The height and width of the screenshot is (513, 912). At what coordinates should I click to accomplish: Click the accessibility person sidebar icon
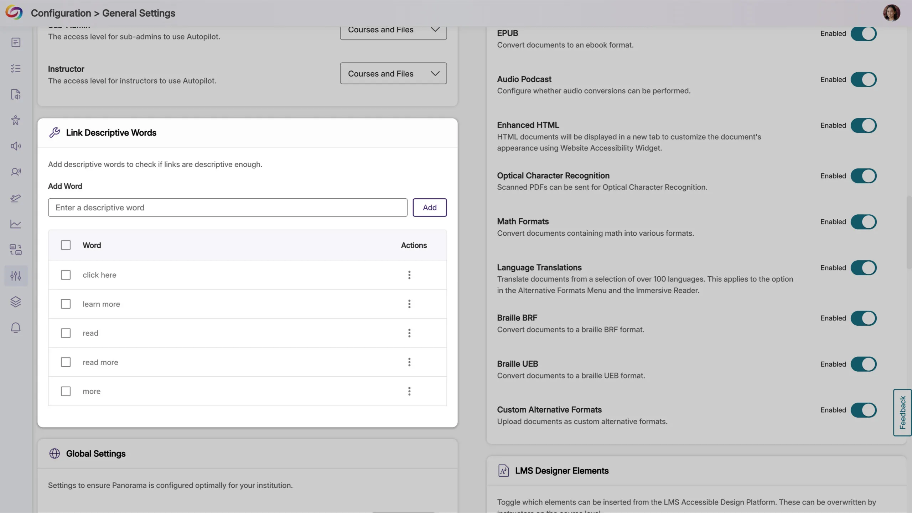point(16,120)
